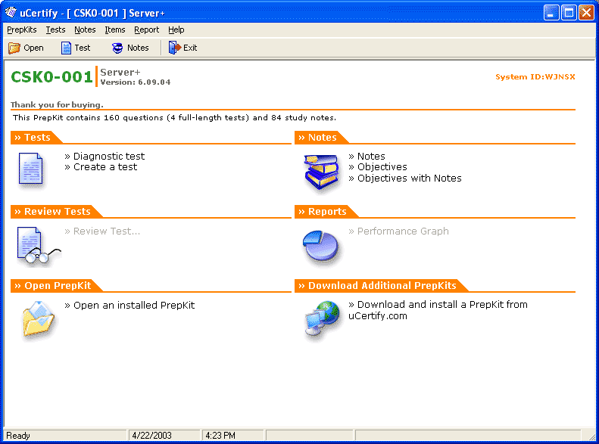Click the Test document toolbar icon
599x444 pixels.
(x=66, y=48)
